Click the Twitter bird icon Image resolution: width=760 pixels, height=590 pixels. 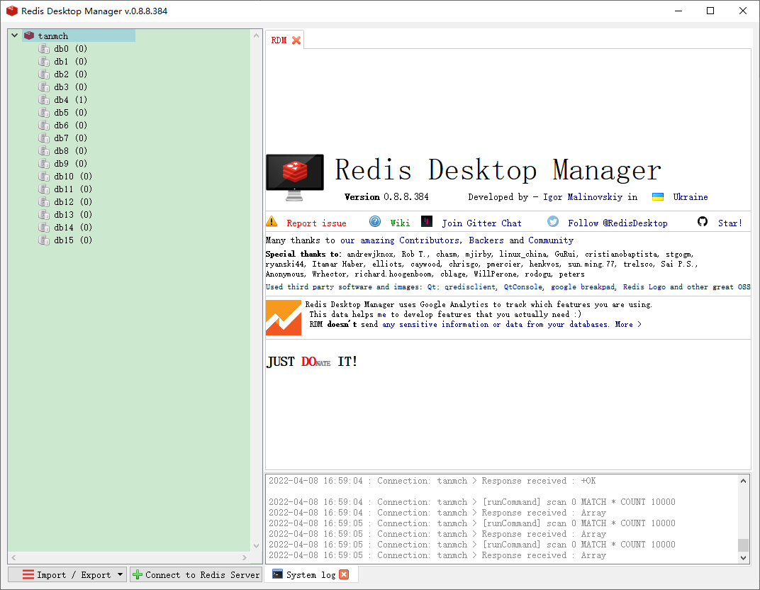tap(552, 221)
